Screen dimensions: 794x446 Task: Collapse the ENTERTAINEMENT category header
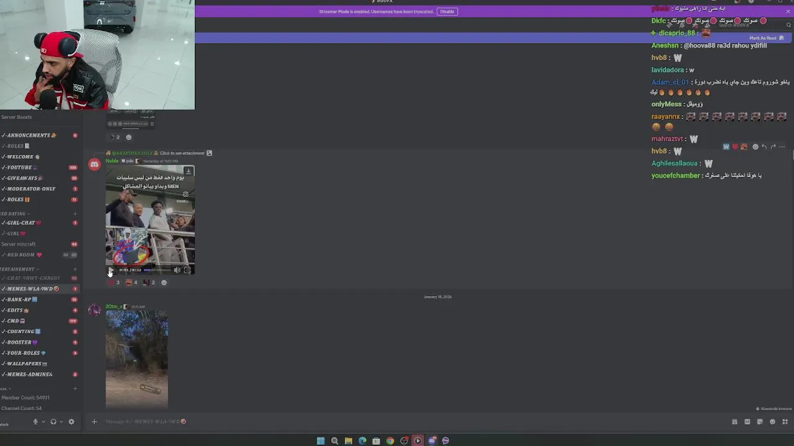click(x=19, y=269)
